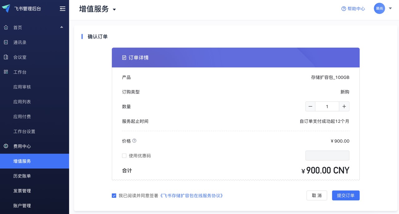Click the workbench grid icon beside 工作台
The image size is (399, 214).
click(6, 72)
